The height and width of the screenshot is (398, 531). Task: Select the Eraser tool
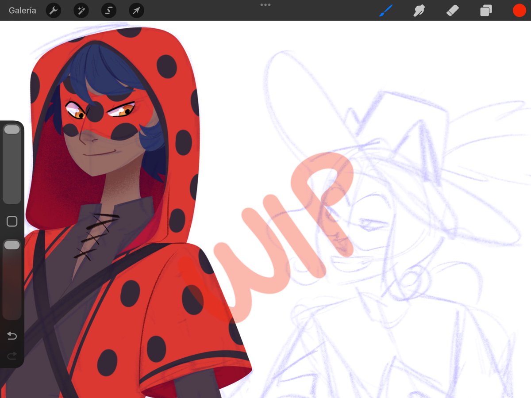tap(453, 11)
